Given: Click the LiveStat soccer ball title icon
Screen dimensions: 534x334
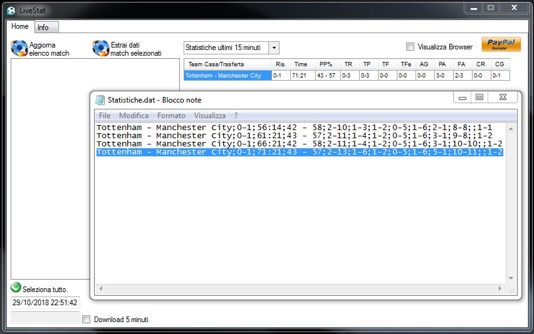Looking at the screenshot, I should tap(11, 11).
